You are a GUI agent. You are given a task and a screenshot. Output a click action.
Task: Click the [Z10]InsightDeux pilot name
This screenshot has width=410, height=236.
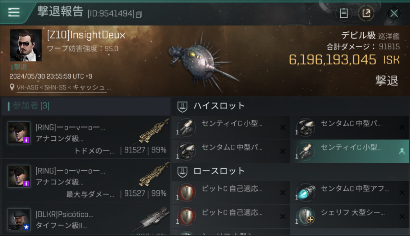pyautogui.click(x=86, y=35)
